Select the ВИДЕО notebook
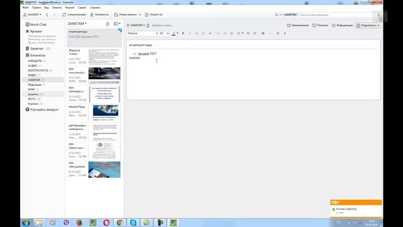Viewport: 403px width, 227px height. point(32,75)
